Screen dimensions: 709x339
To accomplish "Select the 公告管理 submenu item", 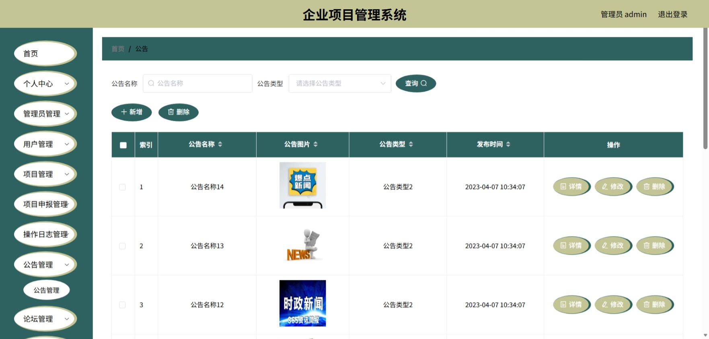I will coord(47,290).
